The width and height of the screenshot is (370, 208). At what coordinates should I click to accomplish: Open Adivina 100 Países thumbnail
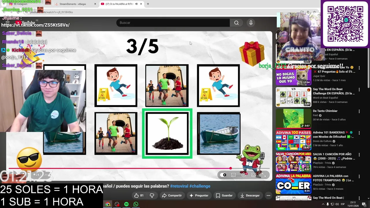pos(293,140)
